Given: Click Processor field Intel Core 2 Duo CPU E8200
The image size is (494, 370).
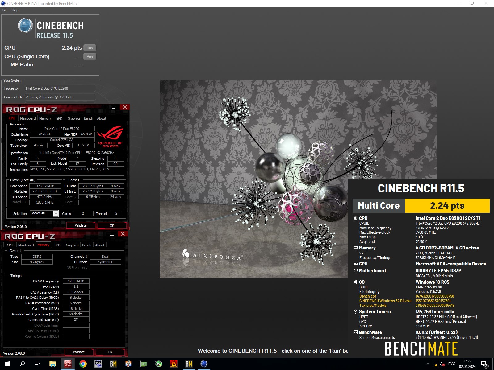Looking at the screenshot, I should 60,88.
